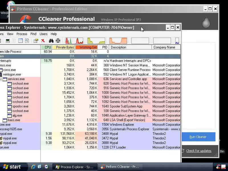Open the Users menu
Image resolution: width=228 pixels, height=171 pixels.
[44, 34]
